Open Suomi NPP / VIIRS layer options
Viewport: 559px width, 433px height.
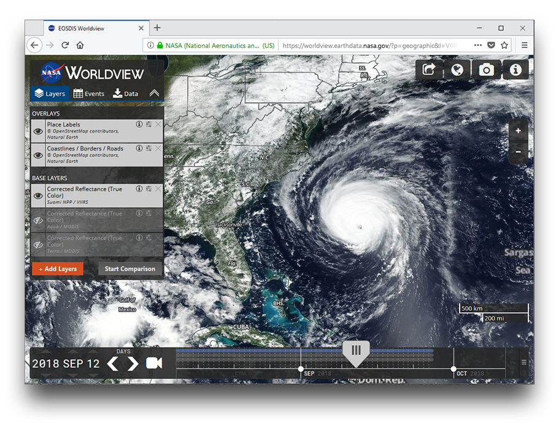tap(148, 189)
